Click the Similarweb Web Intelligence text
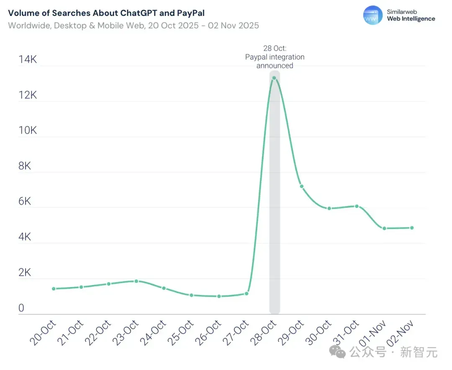The image size is (452, 370). pos(411,16)
